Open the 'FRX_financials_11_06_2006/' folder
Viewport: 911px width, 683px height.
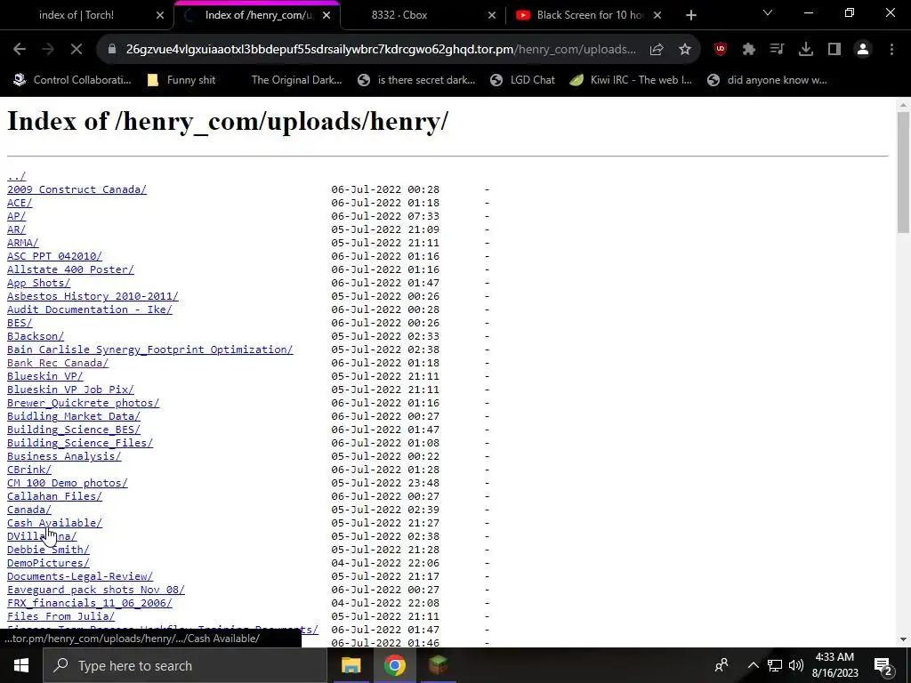90,604
